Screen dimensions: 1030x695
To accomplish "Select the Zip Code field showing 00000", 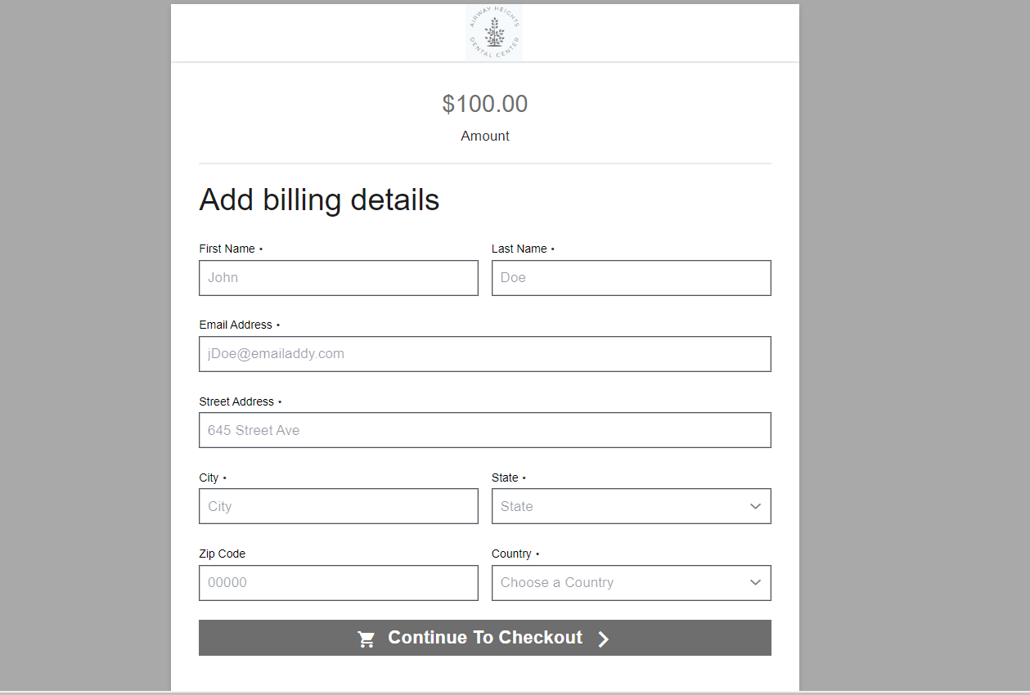I will pos(339,582).
